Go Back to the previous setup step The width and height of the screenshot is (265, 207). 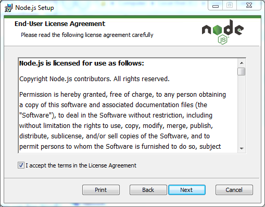[x=148, y=190]
